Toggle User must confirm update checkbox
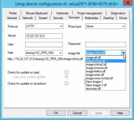Viewport: 134px width, 120px height. pos(67,77)
